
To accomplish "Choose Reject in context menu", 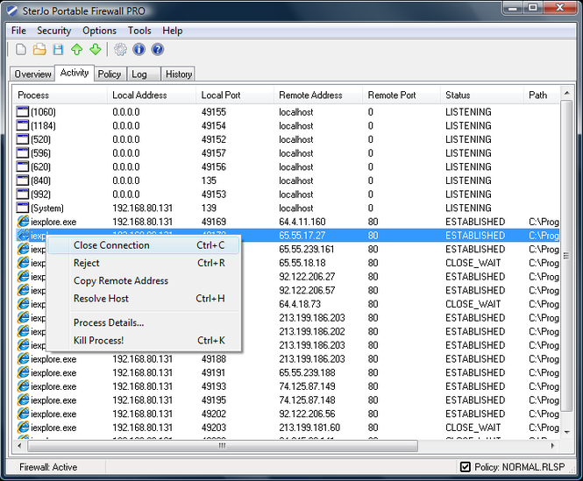I will 144,263.
